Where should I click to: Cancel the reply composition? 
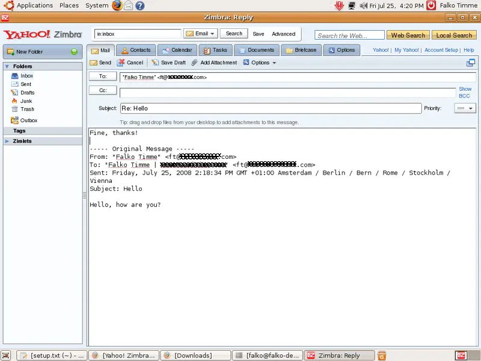[130, 63]
